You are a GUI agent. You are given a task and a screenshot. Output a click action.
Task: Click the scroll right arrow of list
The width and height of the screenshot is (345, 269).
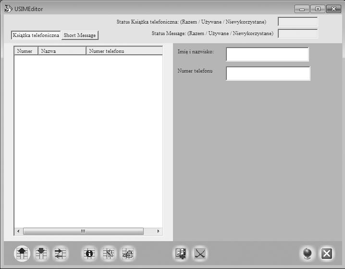[x=158, y=231]
